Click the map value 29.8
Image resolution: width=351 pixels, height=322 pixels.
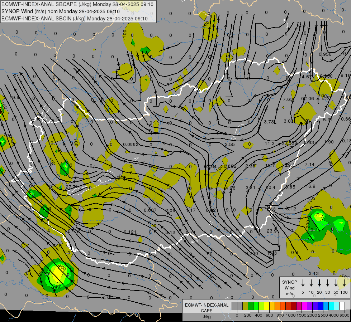point(290,165)
